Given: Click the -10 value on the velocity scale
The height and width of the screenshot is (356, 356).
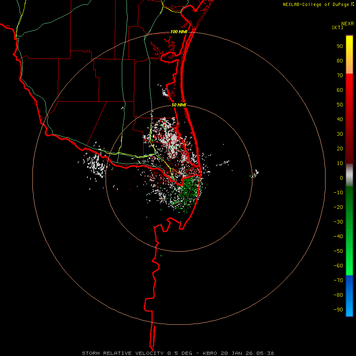Looking at the screenshot, I should click(338, 193).
